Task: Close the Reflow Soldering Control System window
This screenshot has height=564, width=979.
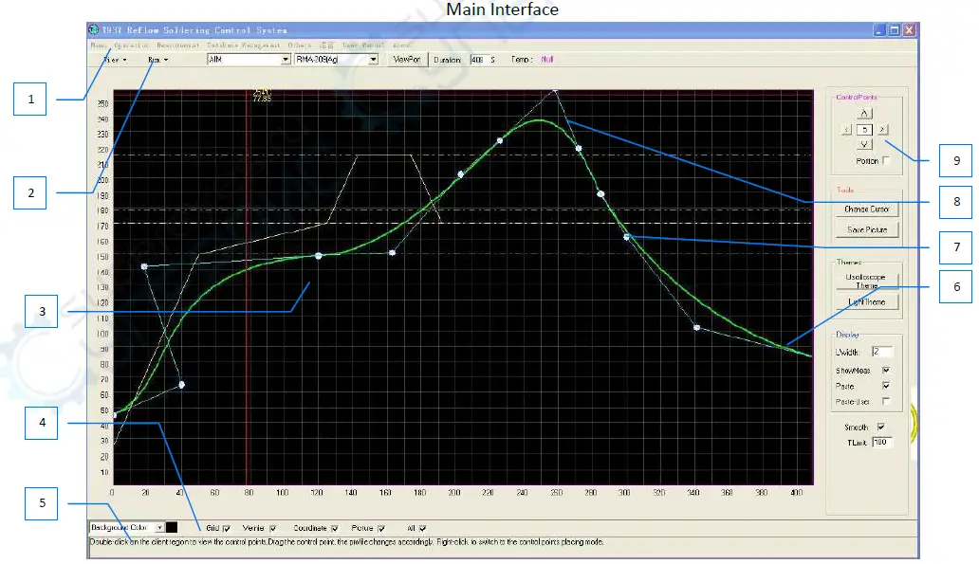Action: click(x=909, y=30)
